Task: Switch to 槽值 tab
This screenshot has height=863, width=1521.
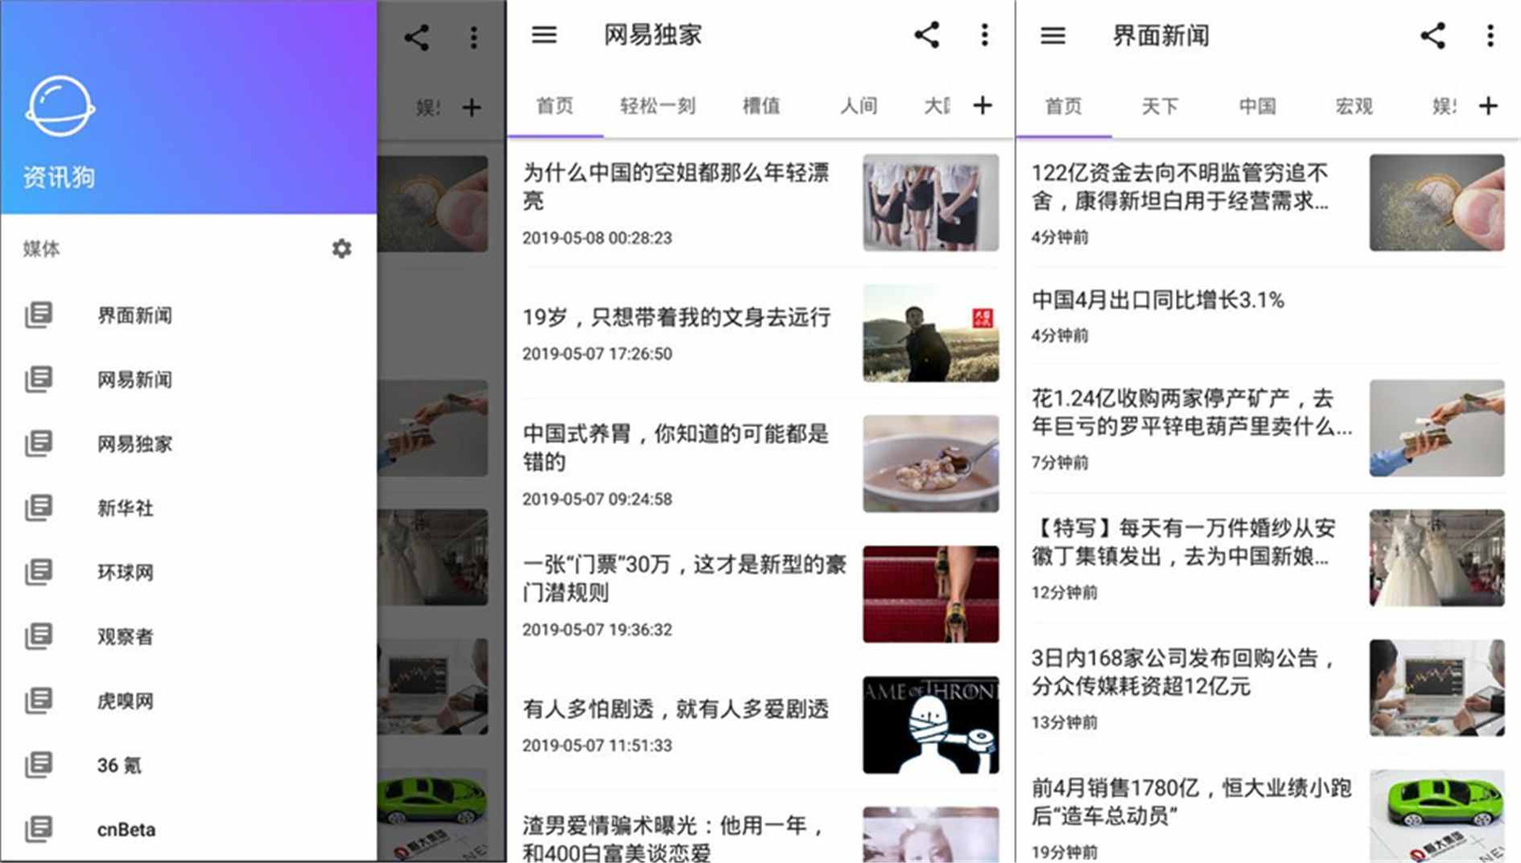Action: pyautogui.click(x=761, y=105)
